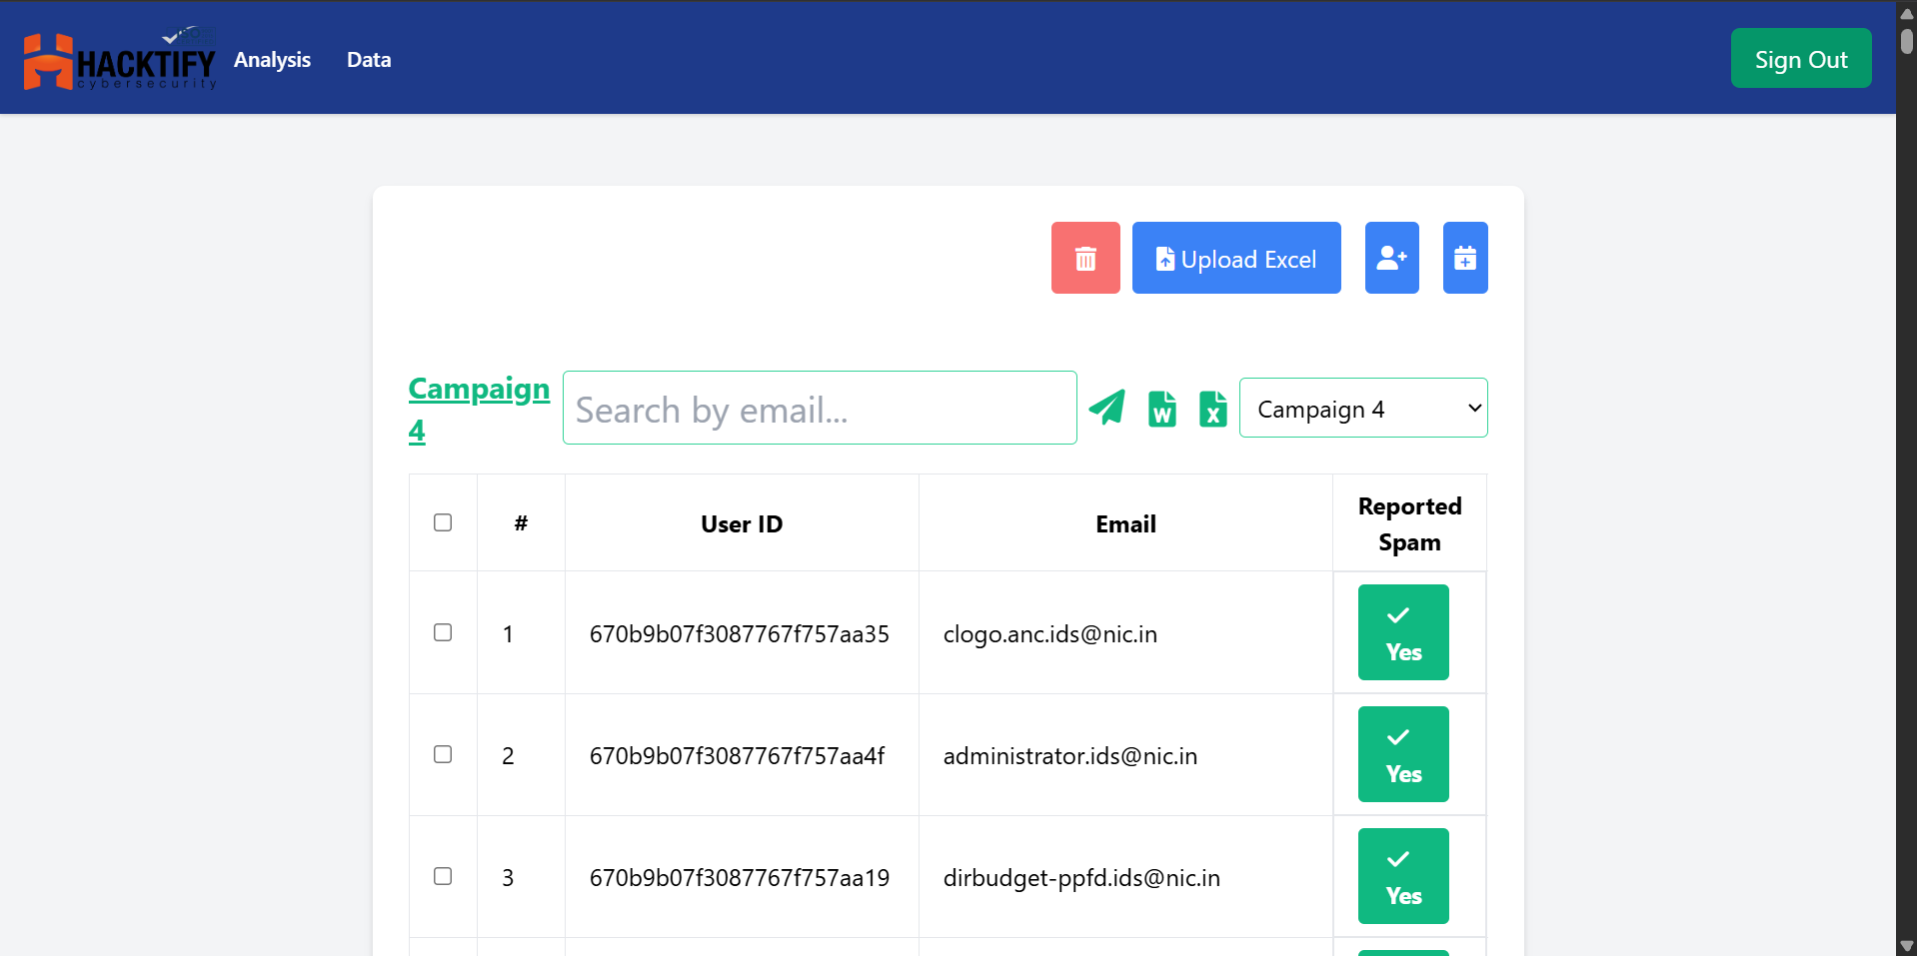This screenshot has height=956, width=1917.
Task: Focus the Search by email field
Action: 820,408
